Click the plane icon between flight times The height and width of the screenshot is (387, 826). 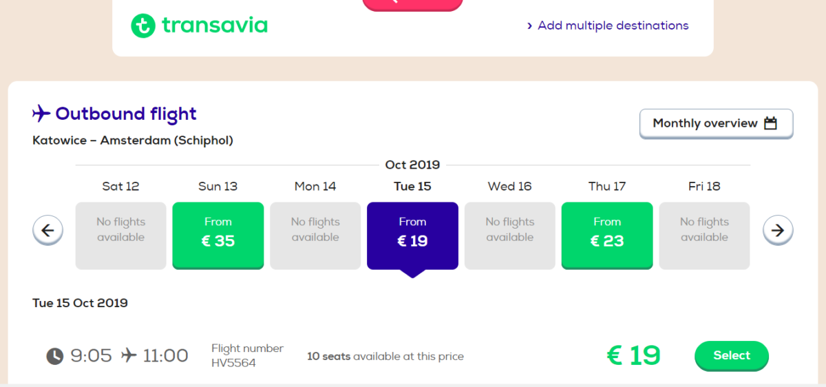128,355
